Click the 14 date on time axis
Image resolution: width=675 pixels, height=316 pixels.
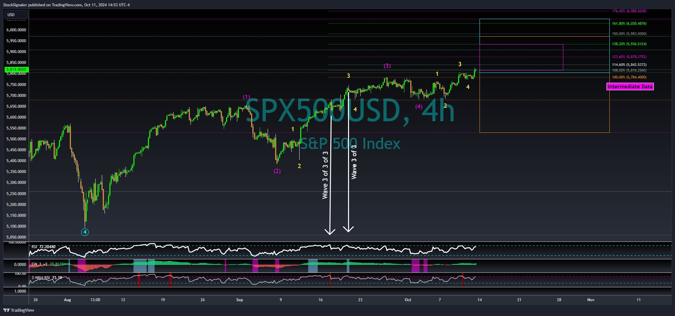tap(480, 300)
